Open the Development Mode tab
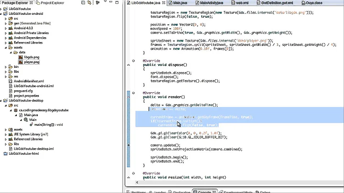 click(x=236, y=191)
